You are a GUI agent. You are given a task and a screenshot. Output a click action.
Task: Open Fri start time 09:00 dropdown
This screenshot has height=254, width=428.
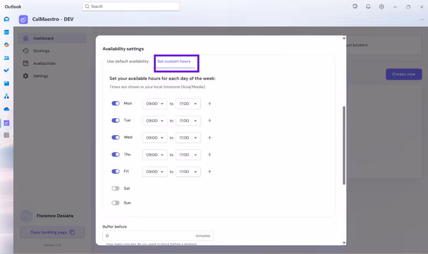coord(155,171)
